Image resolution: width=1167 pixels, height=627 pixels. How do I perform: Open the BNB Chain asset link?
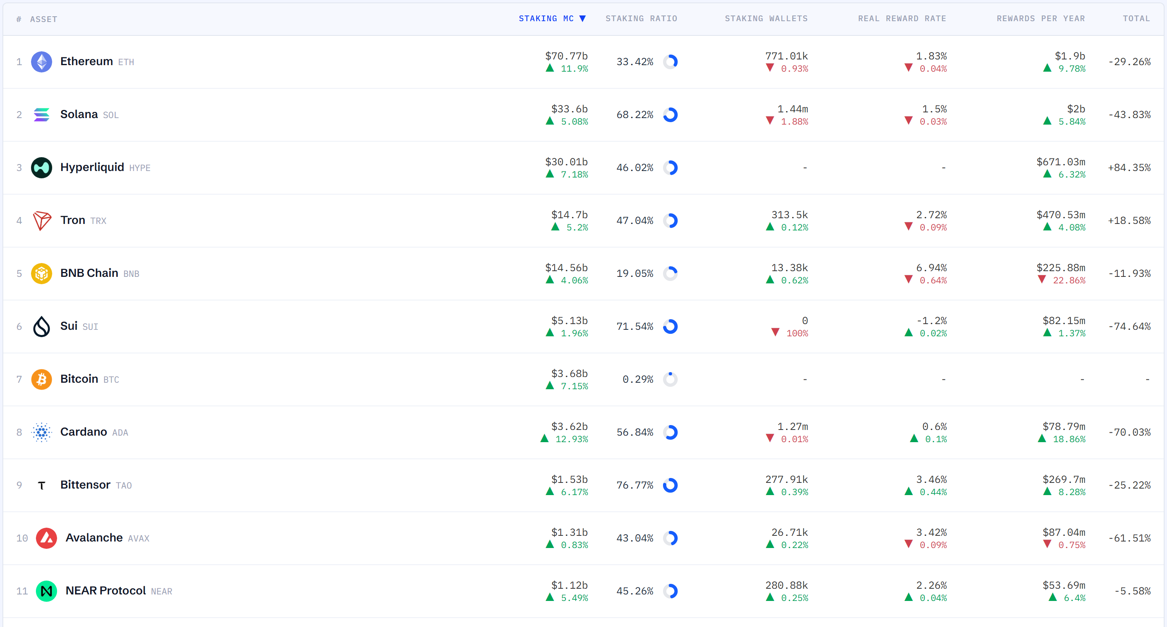[x=89, y=273]
